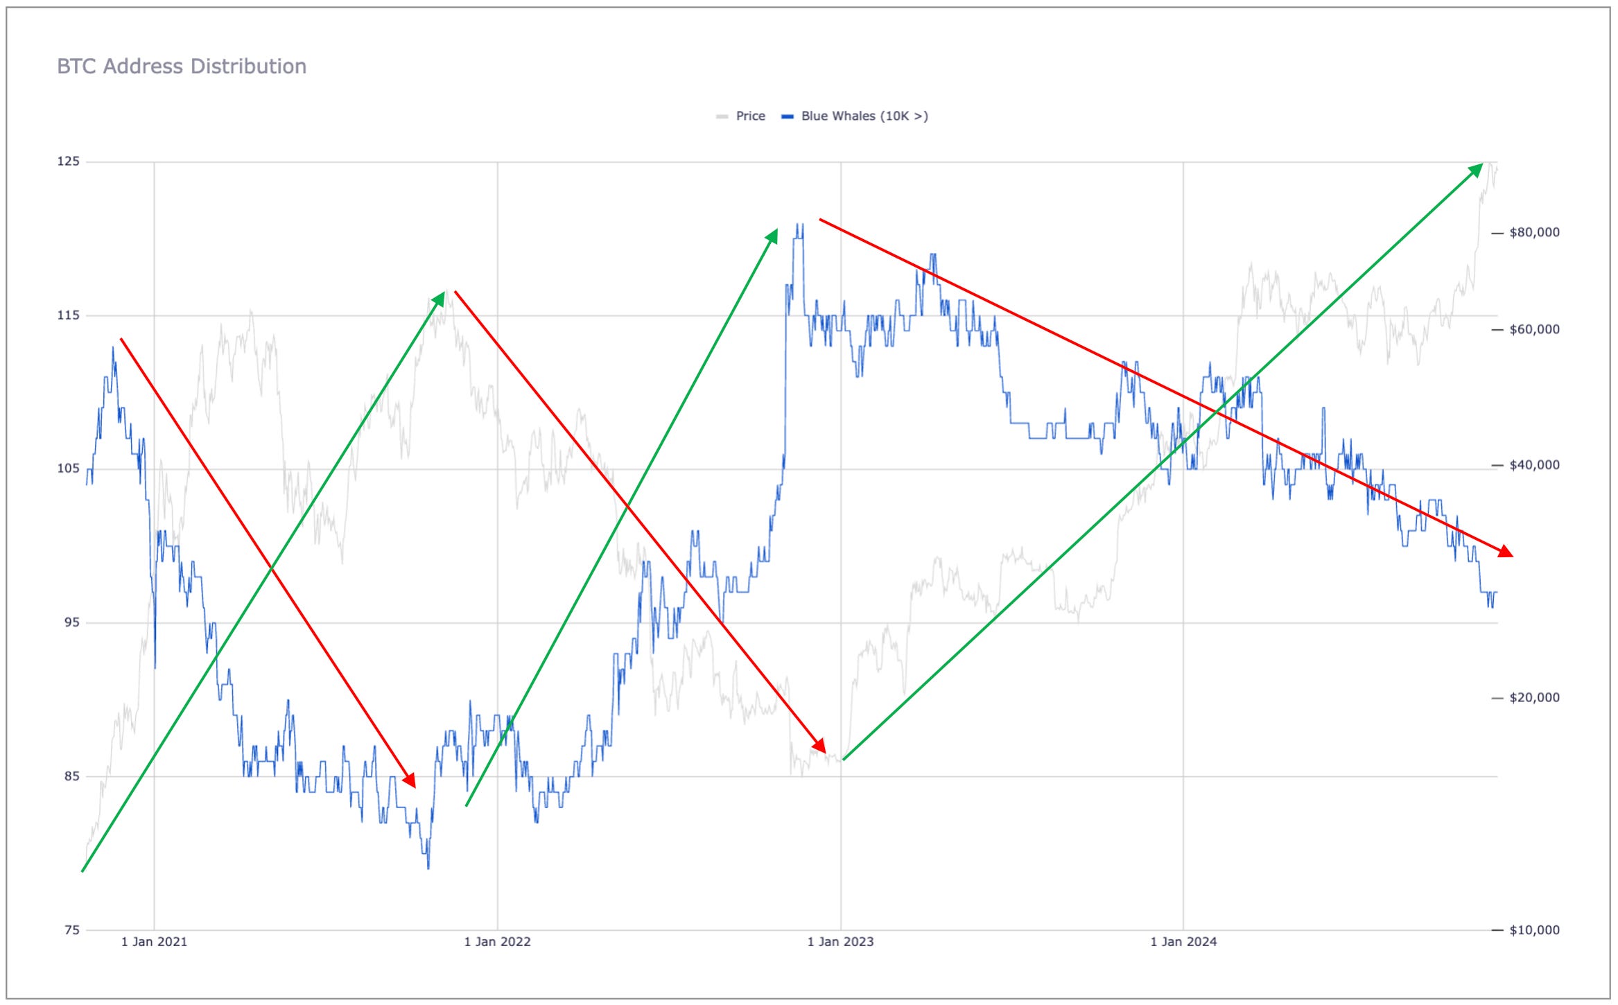Toggle the Price legend entry
The width and height of the screenshot is (1618, 1005).
click(x=749, y=116)
